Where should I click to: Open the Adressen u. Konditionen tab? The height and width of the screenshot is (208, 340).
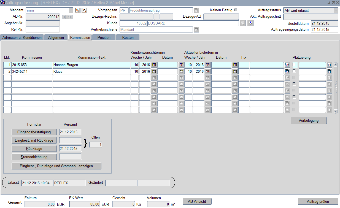(22, 37)
